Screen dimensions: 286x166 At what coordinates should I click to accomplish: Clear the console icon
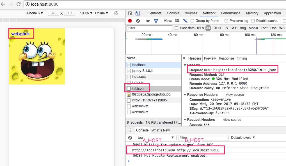pyautogui.click(x=130, y=138)
